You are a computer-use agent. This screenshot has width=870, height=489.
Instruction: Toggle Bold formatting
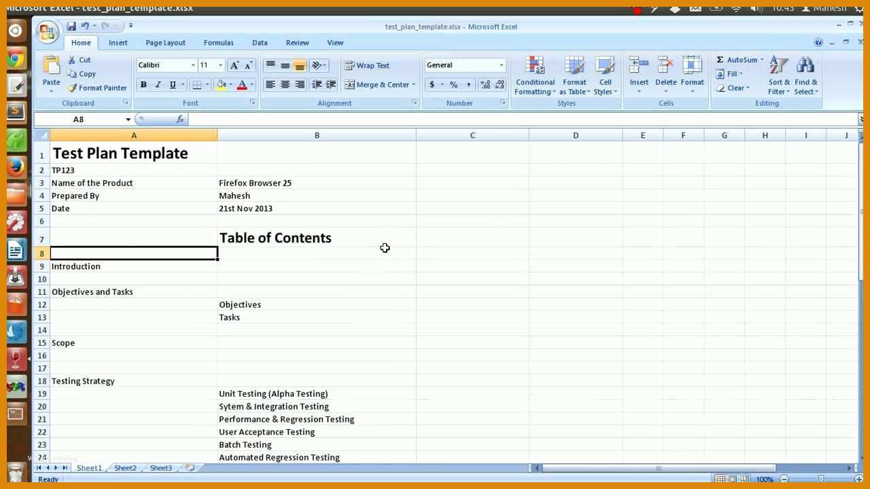coord(143,85)
